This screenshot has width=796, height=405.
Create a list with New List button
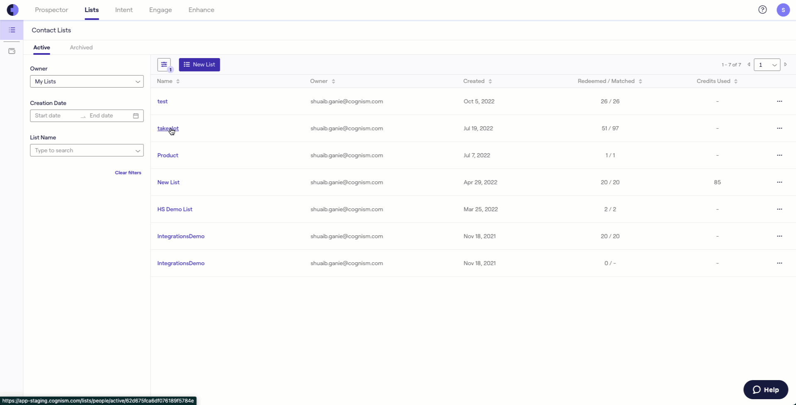click(199, 64)
